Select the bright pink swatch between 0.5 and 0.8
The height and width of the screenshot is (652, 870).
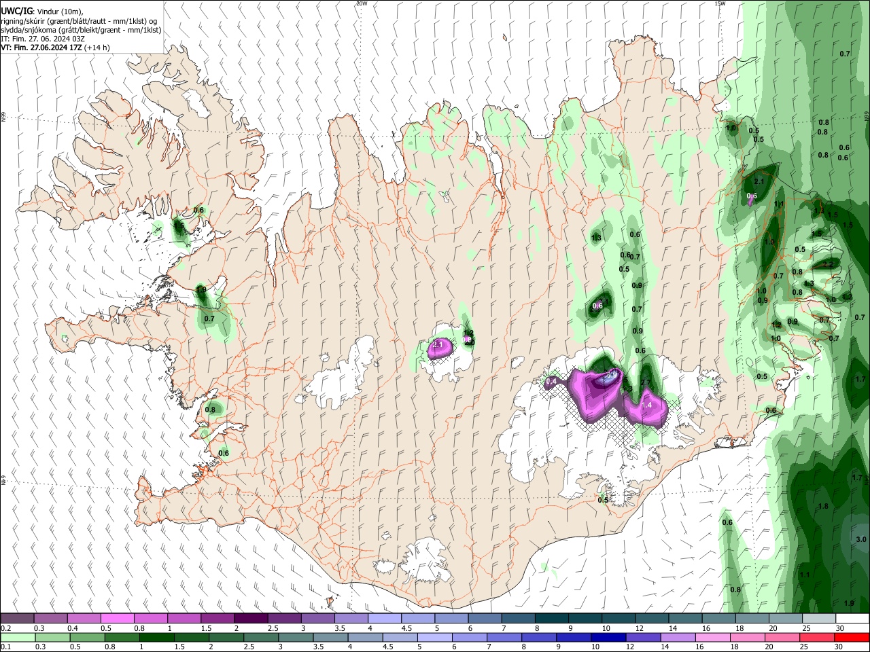(117, 618)
